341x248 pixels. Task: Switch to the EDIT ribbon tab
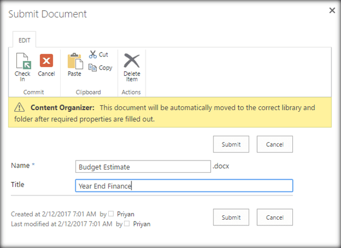[x=25, y=41]
